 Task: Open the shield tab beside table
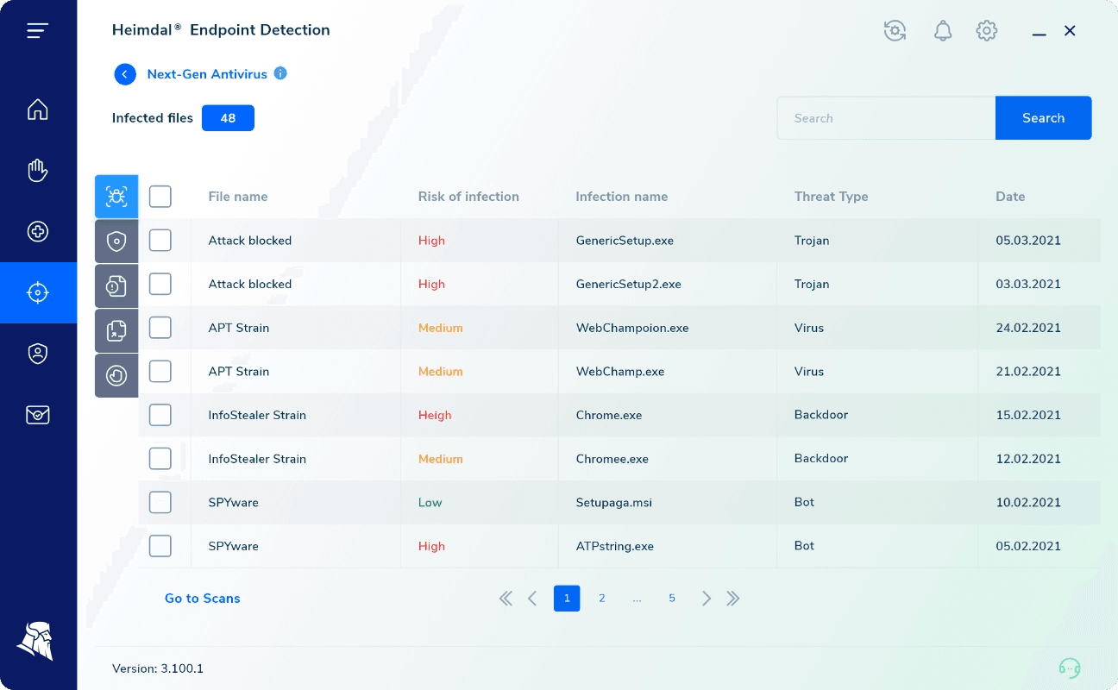click(116, 241)
